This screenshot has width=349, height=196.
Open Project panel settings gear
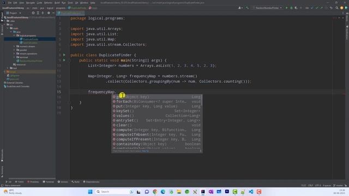click(49, 13)
